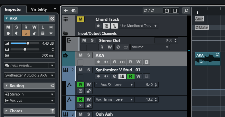Solo the ARA track in the Inspector
225x117 pixels.
tap(17, 27)
